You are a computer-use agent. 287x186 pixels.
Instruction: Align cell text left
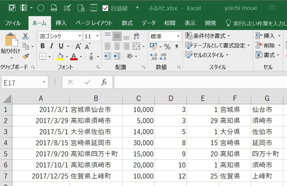point(108,46)
